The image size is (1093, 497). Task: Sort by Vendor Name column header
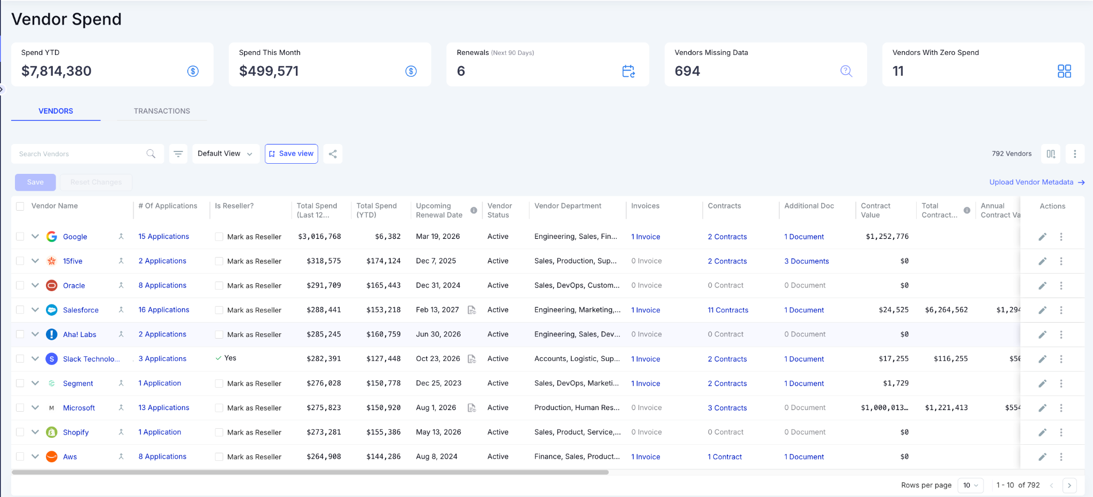pyautogui.click(x=54, y=206)
